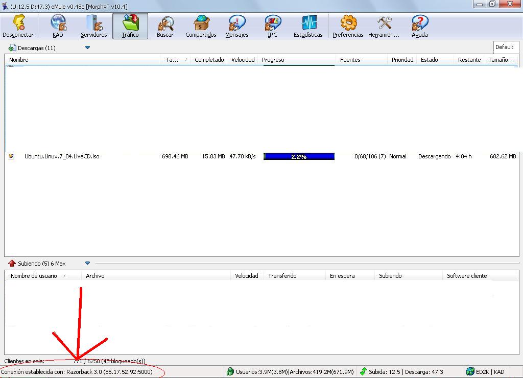The image size is (523, 378).
Task: Click the 15.83 MB completed value
Action: (213, 156)
